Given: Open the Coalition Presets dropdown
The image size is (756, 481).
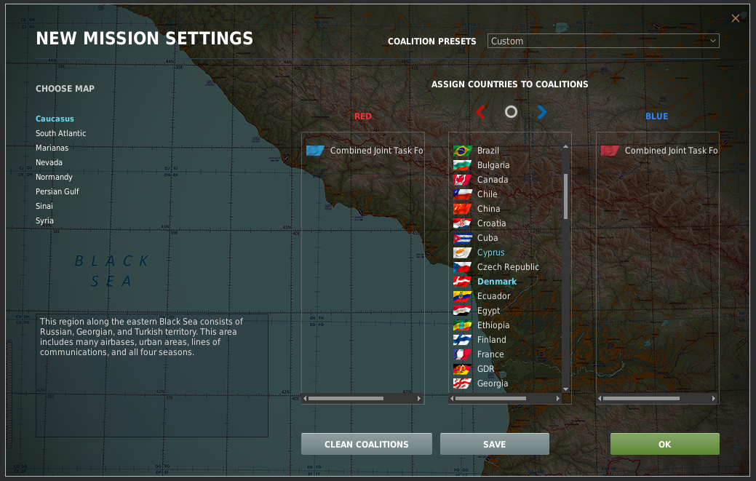Looking at the screenshot, I should [603, 41].
